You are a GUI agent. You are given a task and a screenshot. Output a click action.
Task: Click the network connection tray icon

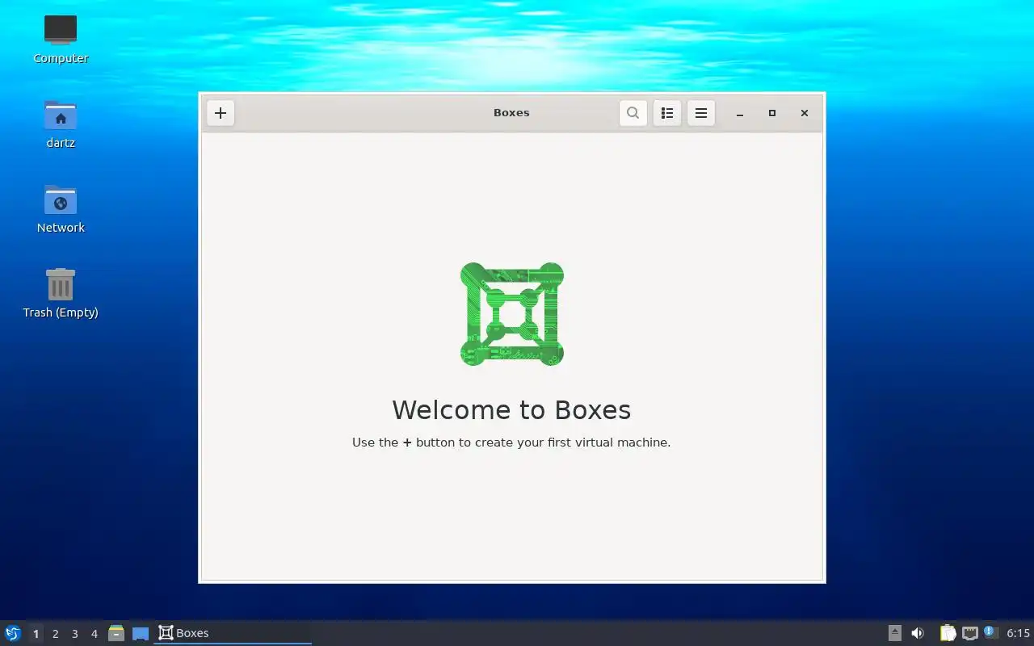pos(969,633)
